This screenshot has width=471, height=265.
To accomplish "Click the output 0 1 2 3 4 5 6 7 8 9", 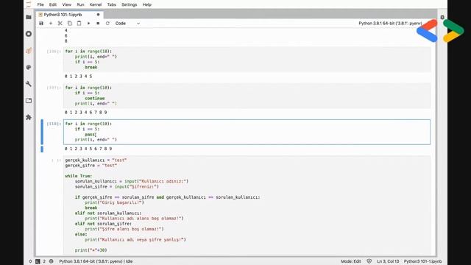I will pyautogui.click(x=88, y=149).
